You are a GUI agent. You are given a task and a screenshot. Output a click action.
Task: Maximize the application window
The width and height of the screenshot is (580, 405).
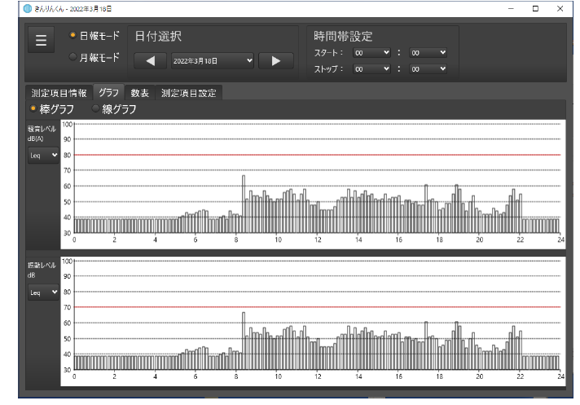tap(535, 8)
